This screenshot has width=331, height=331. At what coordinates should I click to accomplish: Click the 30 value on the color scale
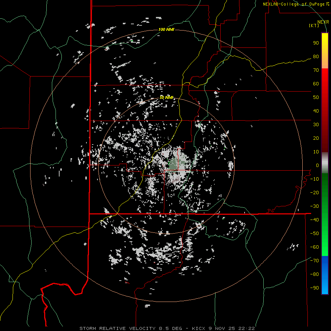pyautogui.click(x=316, y=125)
